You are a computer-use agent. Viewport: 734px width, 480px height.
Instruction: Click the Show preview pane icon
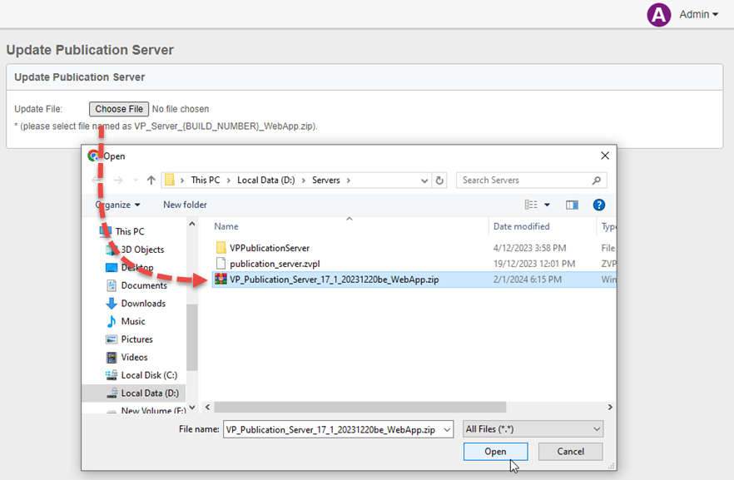pos(570,205)
